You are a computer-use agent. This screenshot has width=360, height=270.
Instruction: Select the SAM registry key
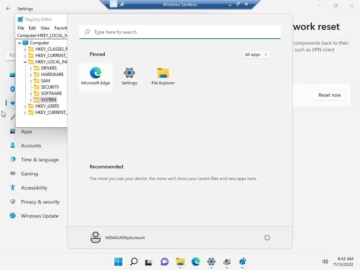[45, 81]
